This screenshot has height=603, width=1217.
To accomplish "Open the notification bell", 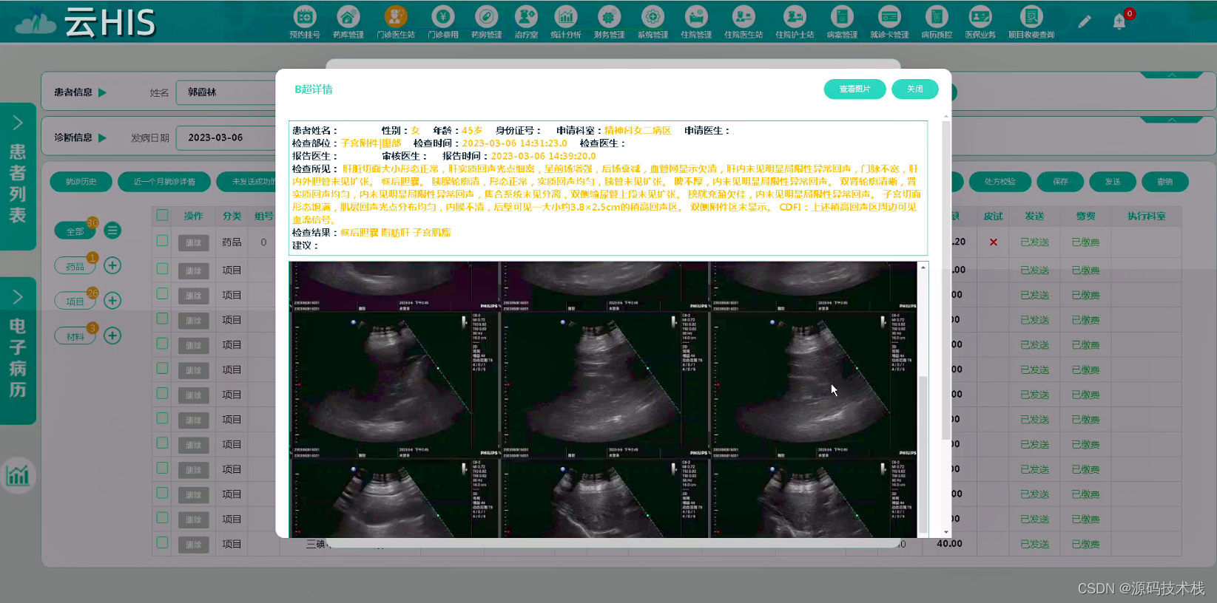I will click(1119, 22).
